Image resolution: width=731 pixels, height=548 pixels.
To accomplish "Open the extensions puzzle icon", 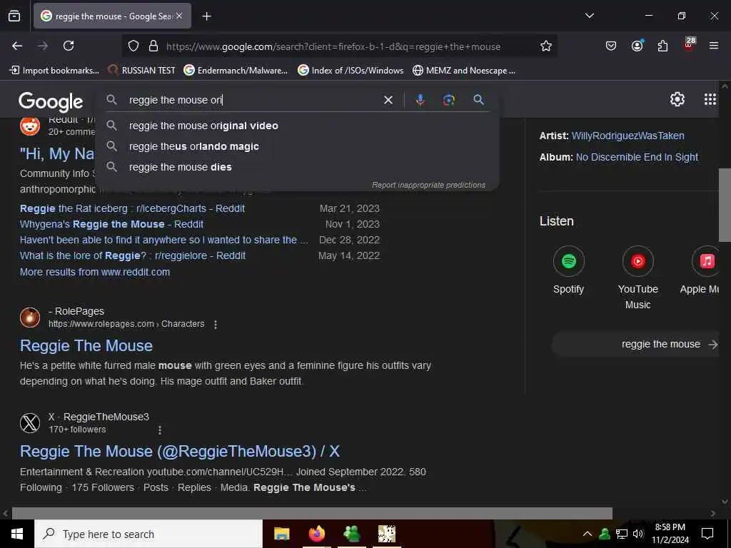I will pos(662,46).
